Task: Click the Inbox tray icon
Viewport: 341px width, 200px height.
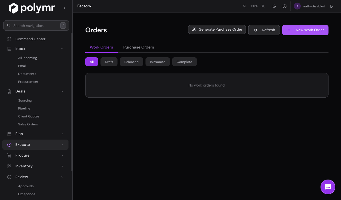Action: point(9,49)
